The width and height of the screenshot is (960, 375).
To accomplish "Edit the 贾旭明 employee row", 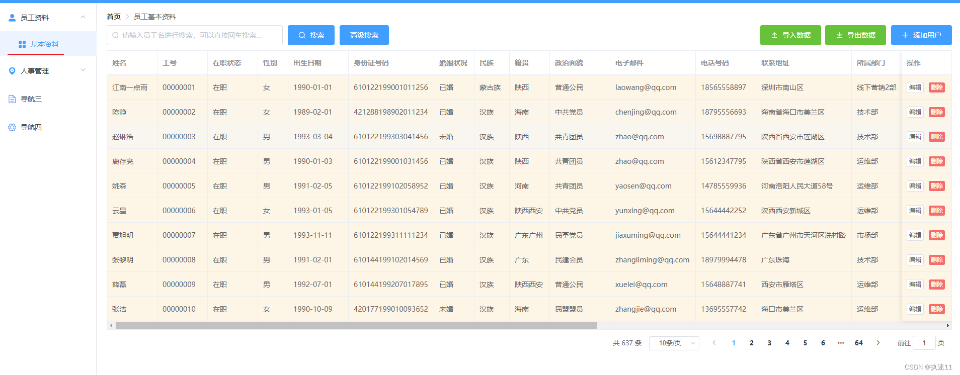I will pos(915,235).
